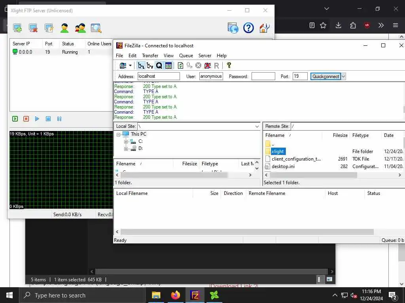This screenshot has height=303, width=405.
Task: Open the FileZilla File menu
Action: click(x=119, y=55)
